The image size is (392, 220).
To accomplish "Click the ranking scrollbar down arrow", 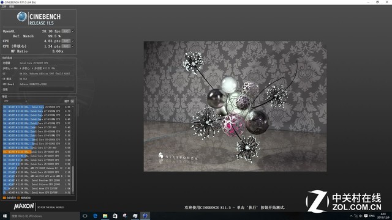I will coord(73,193).
